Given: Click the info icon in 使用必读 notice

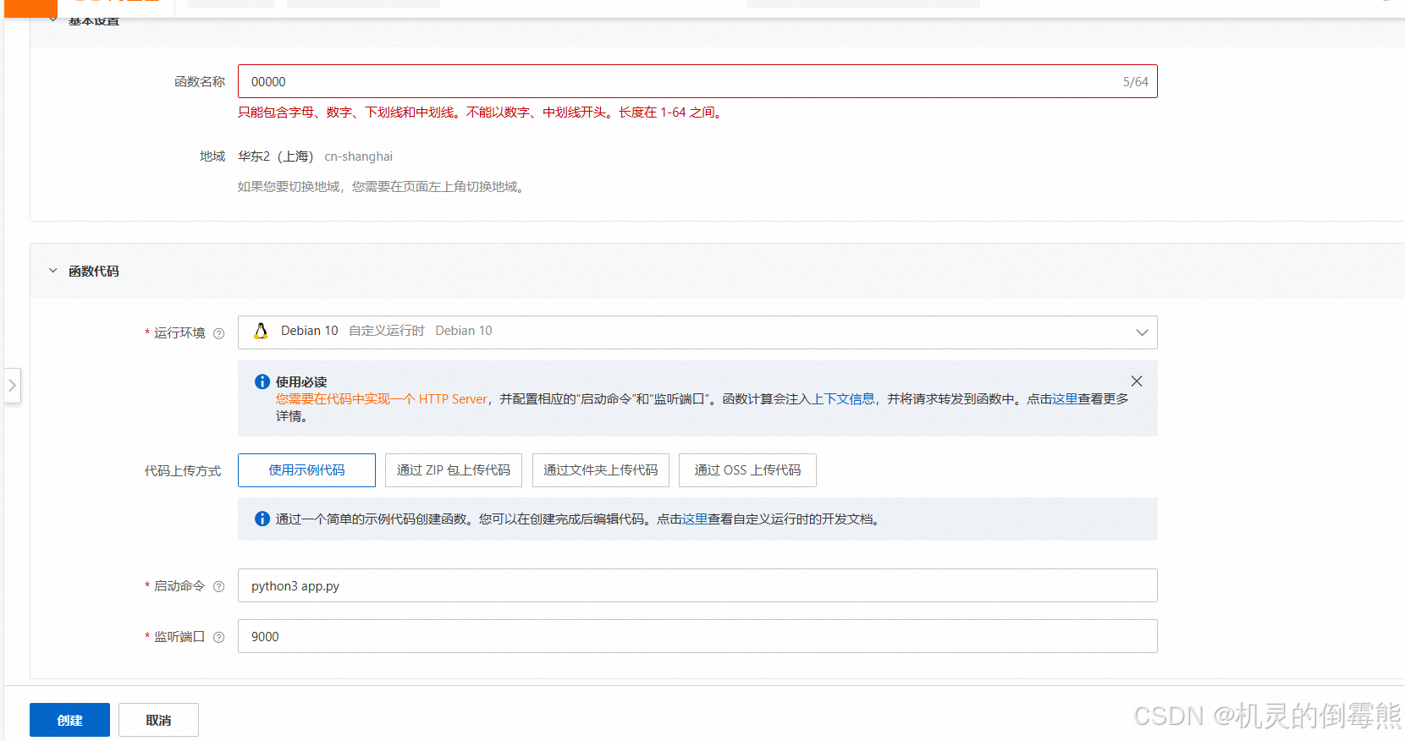Looking at the screenshot, I should click(262, 381).
